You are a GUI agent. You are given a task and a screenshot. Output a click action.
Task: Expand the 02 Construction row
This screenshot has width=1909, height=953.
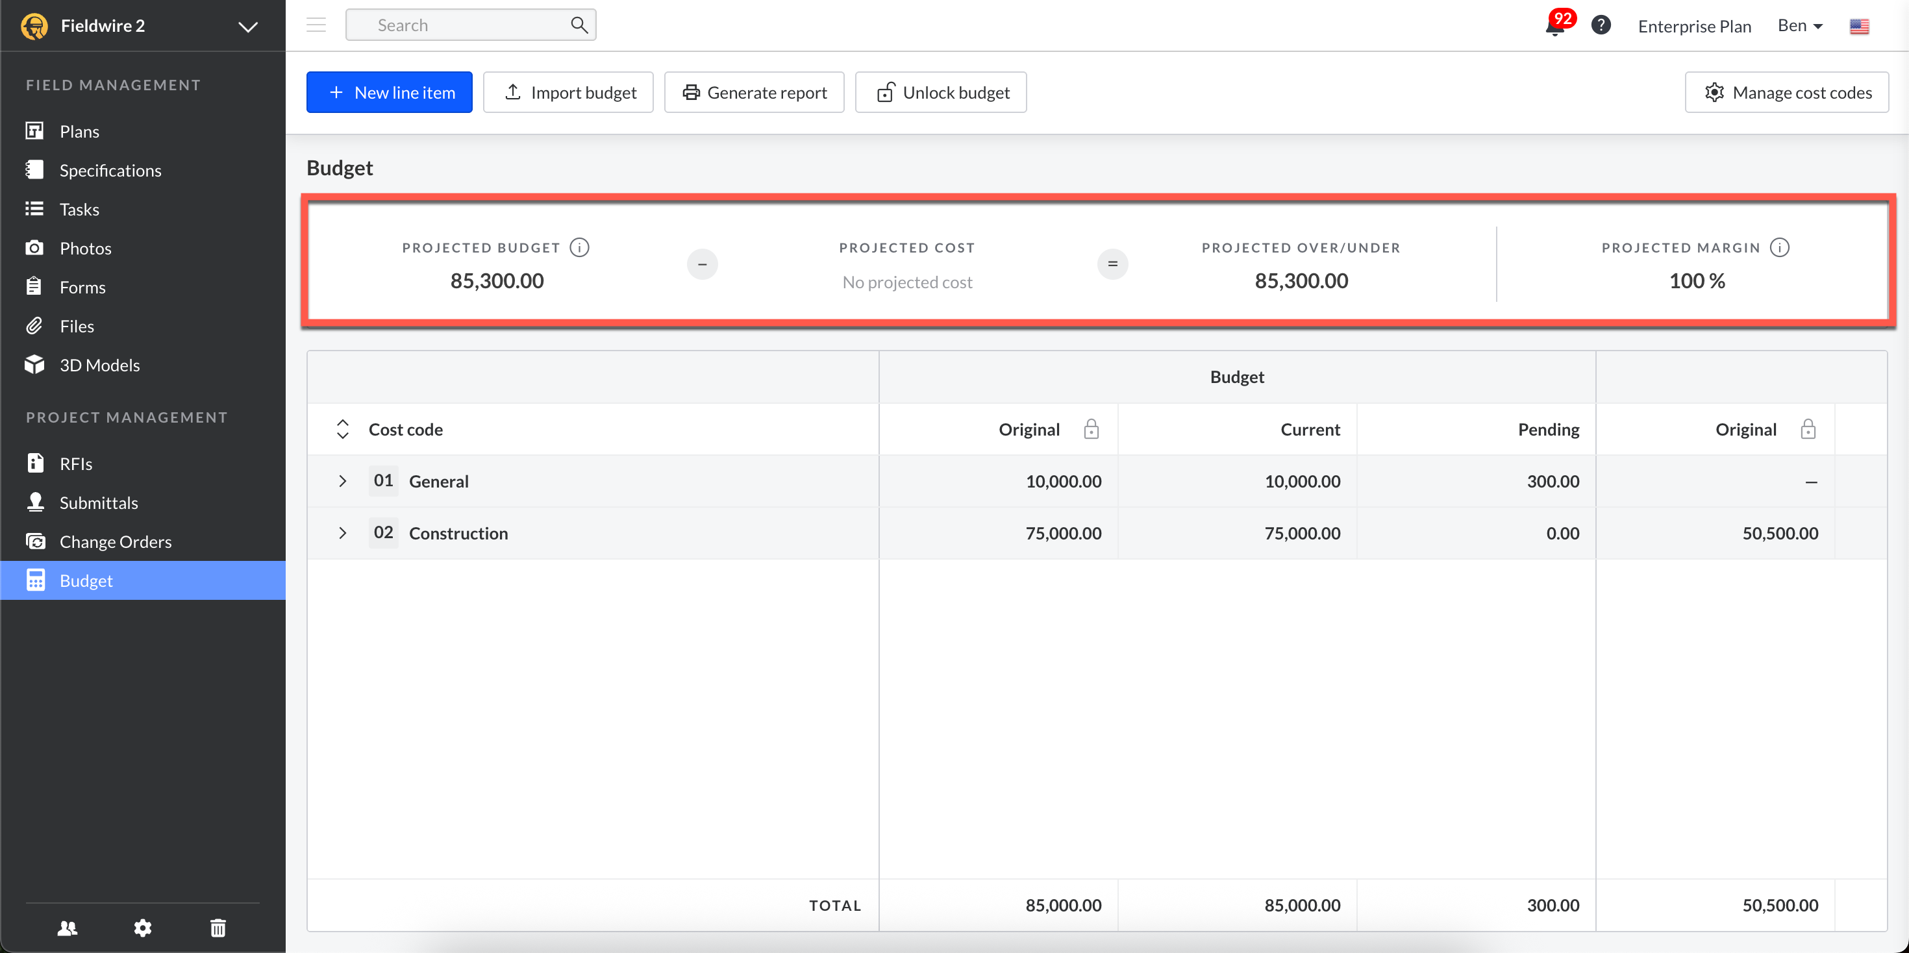click(x=342, y=533)
